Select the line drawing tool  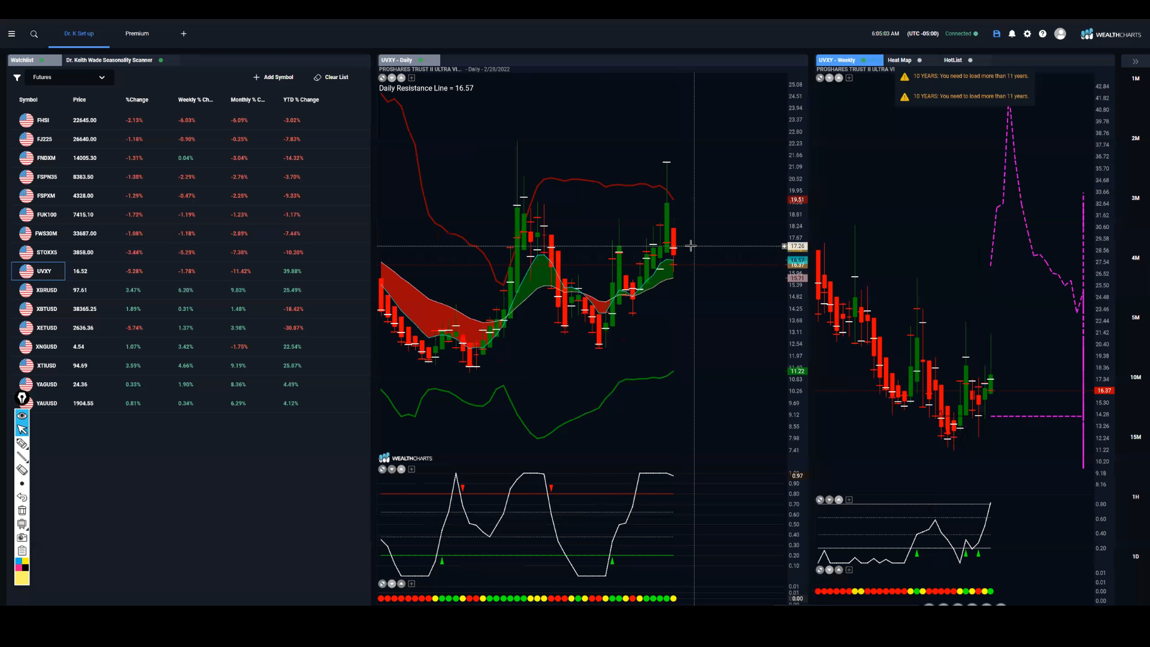[22, 457]
